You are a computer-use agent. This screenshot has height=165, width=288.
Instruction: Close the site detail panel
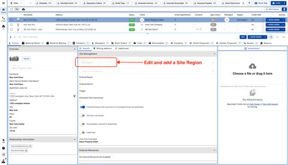point(284,37)
